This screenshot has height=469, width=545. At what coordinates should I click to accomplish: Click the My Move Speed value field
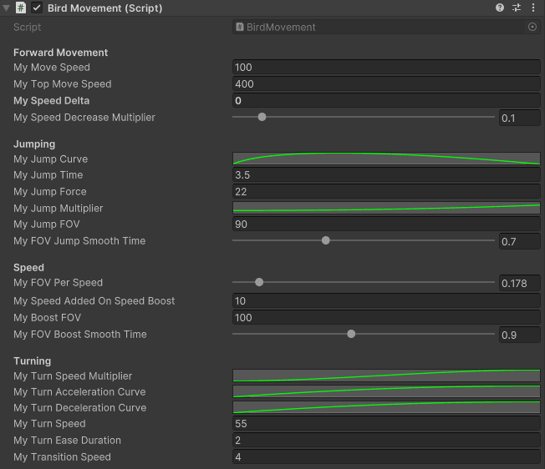point(386,68)
